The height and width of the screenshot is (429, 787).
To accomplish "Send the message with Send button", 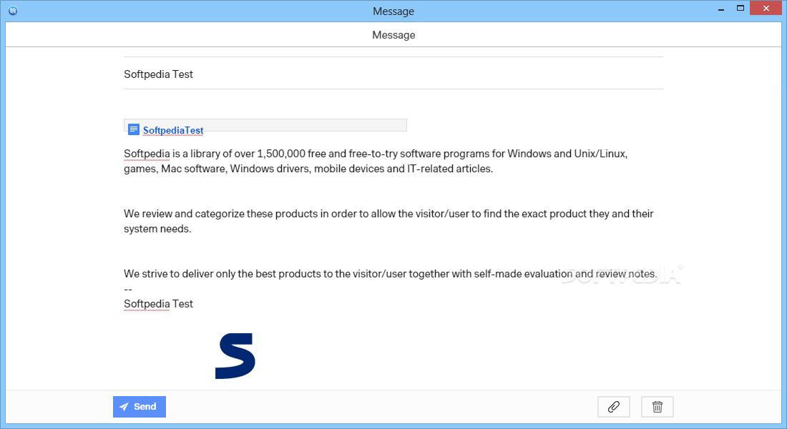I will [139, 406].
